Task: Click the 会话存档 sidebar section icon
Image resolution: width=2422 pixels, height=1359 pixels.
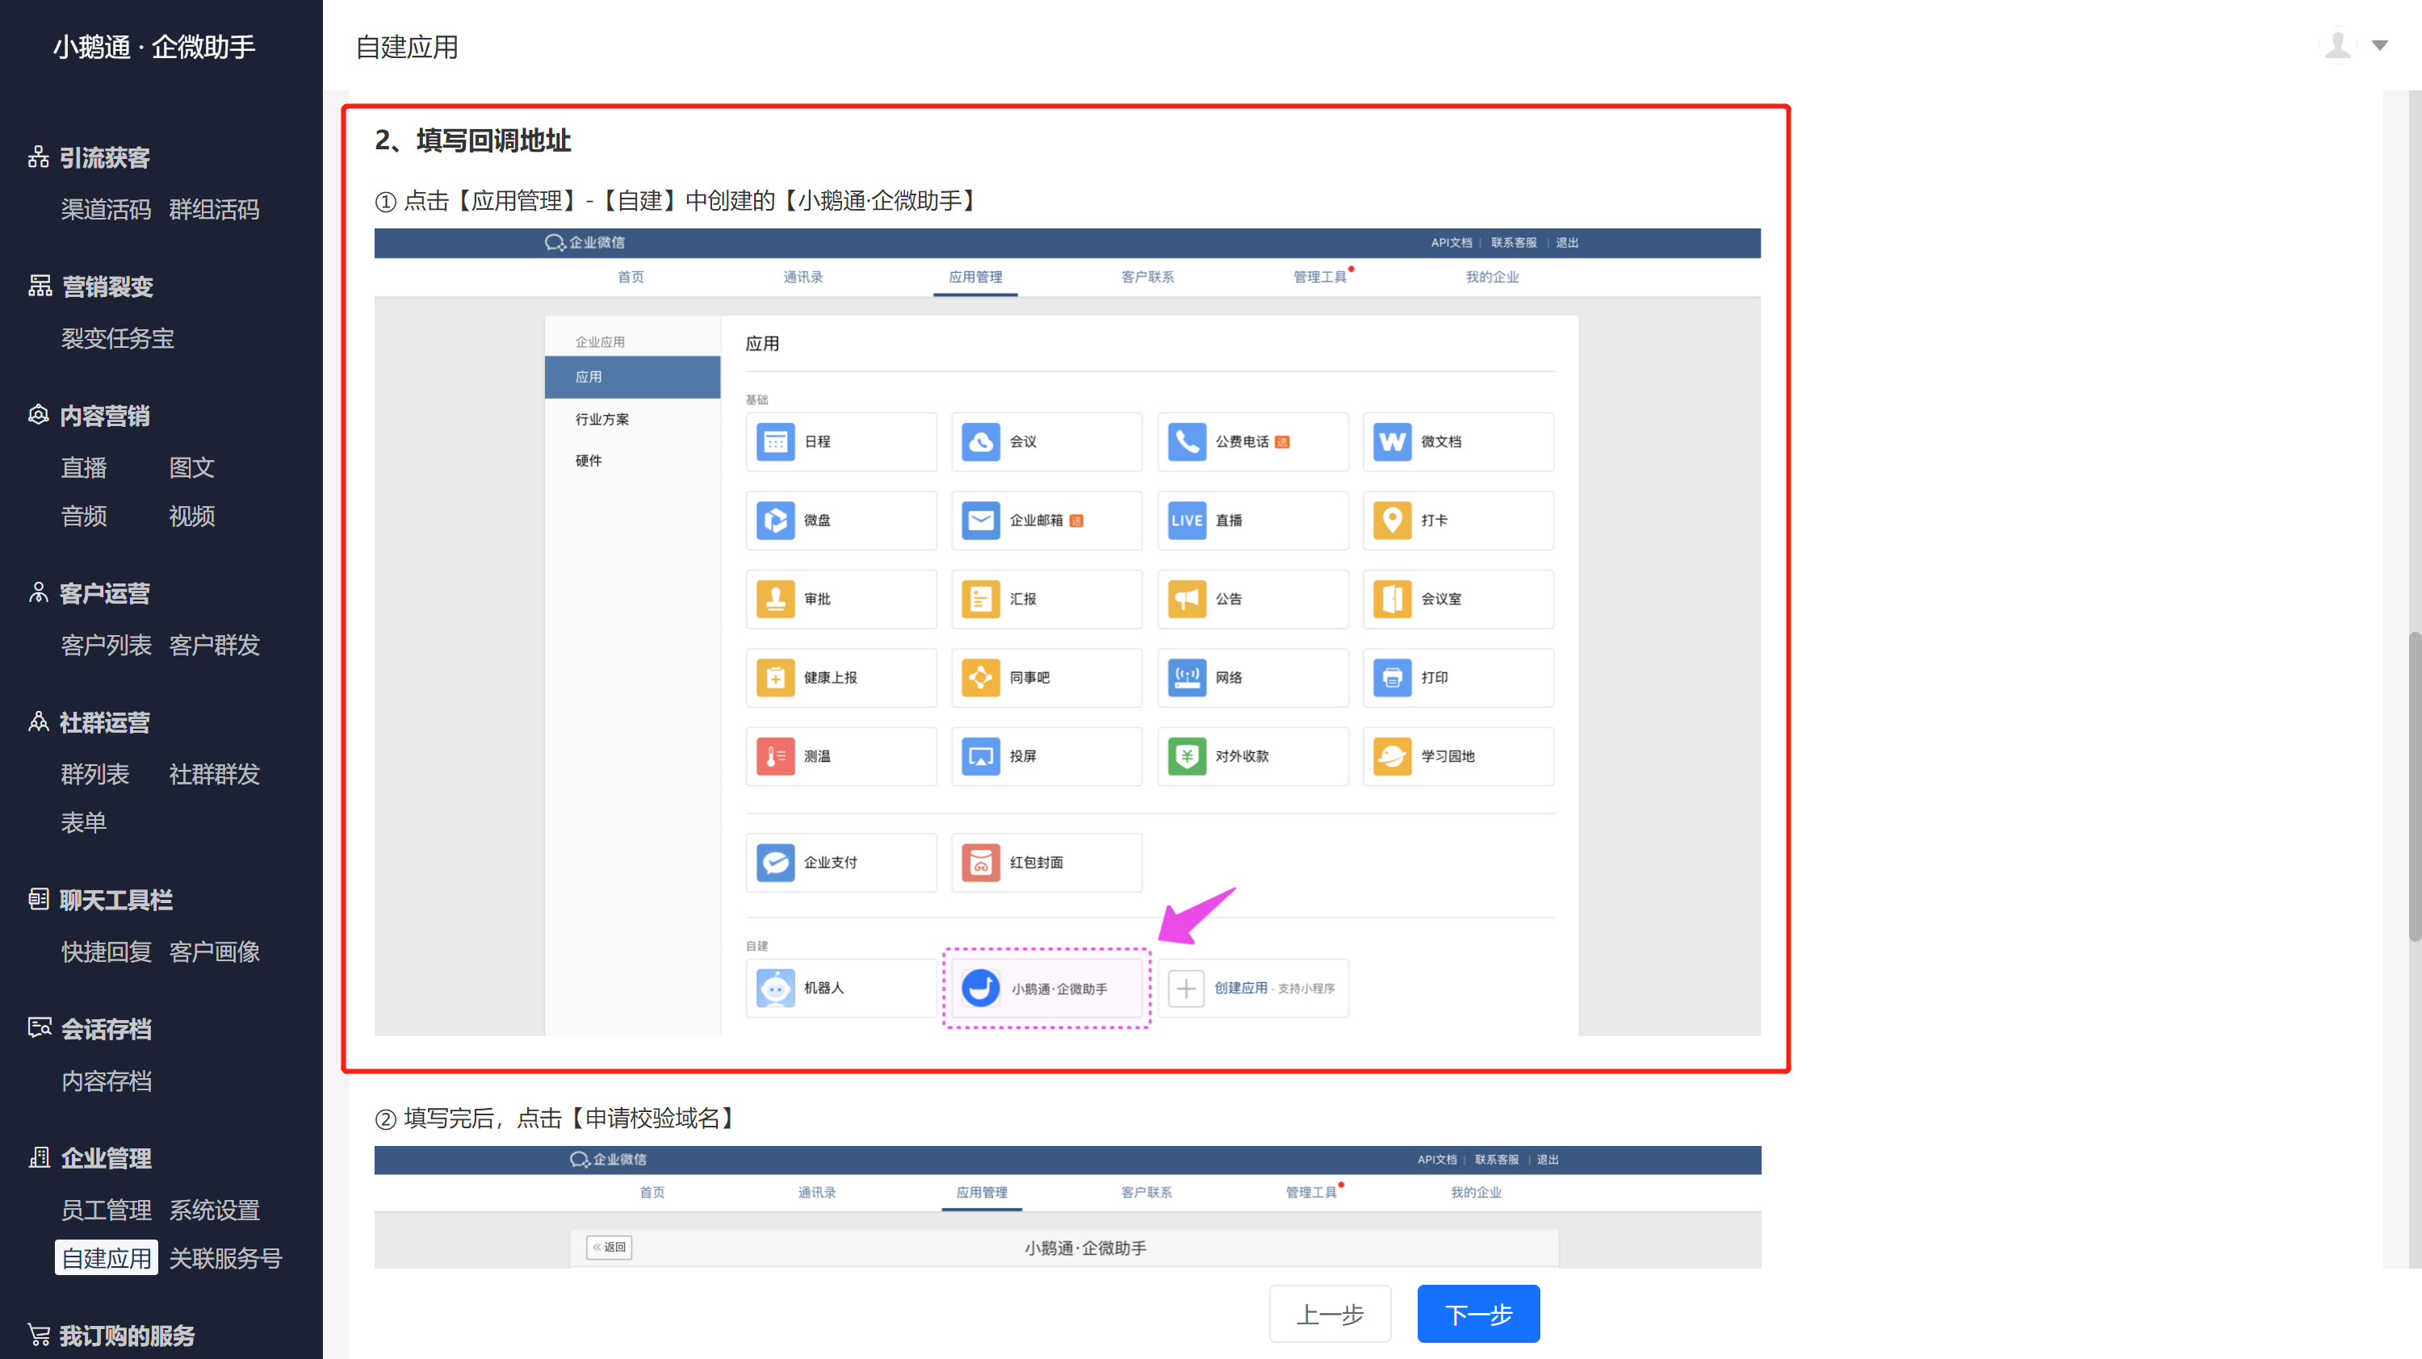Action: tap(40, 1027)
